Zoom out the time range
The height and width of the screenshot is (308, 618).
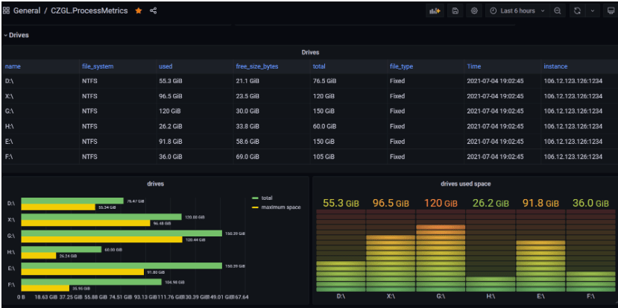[558, 11]
